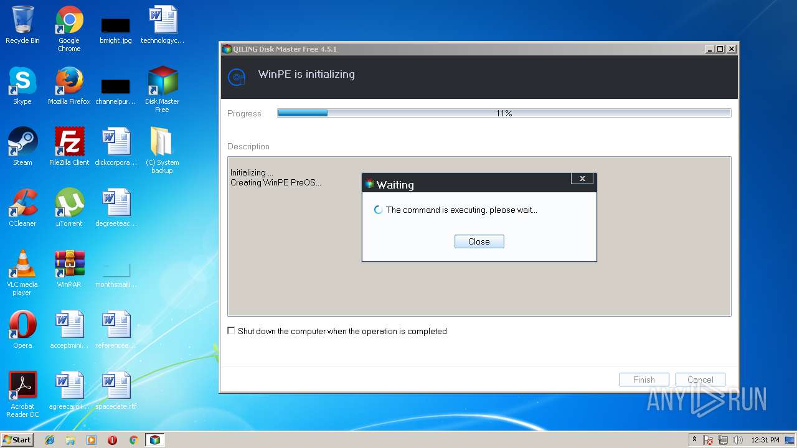The width and height of the screenshot is (797, 448).
Task: Open the volume tray icon
Action: (x=738, y=440)
